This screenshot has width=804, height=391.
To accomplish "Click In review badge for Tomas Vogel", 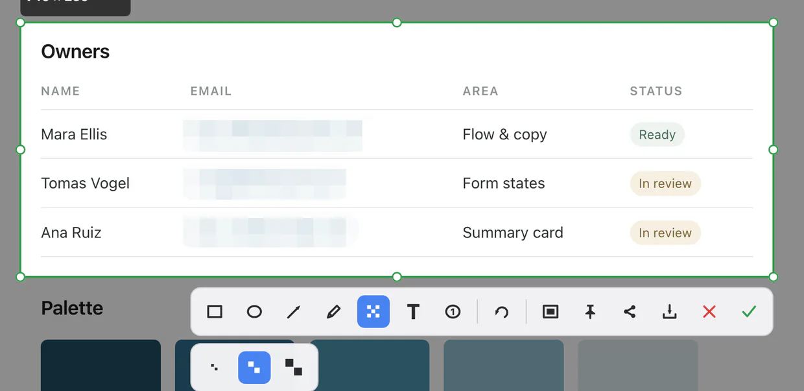I will (665, 184).
